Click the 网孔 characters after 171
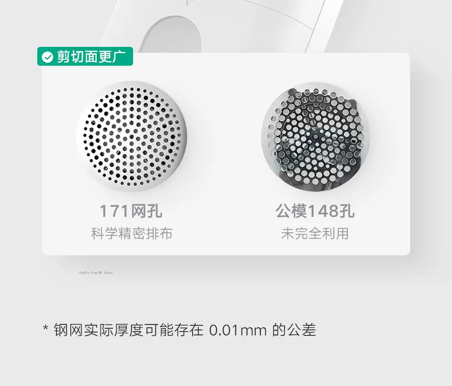 pyautogui.click(x=147, y=211)
